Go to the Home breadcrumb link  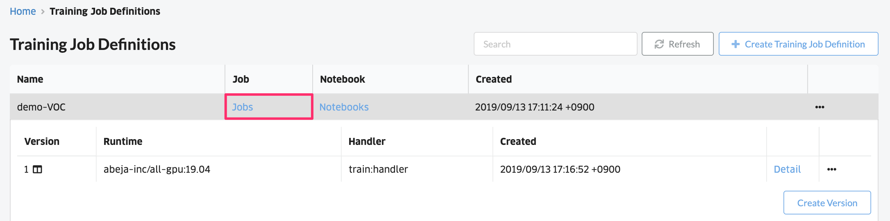click(x=23, y=11)
